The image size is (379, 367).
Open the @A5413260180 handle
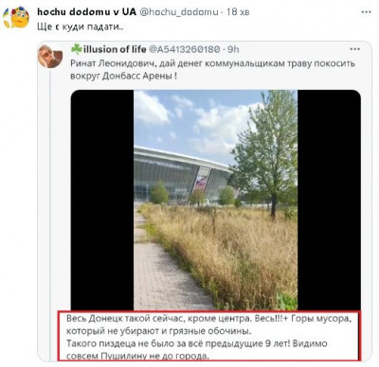tap(184, 49)
